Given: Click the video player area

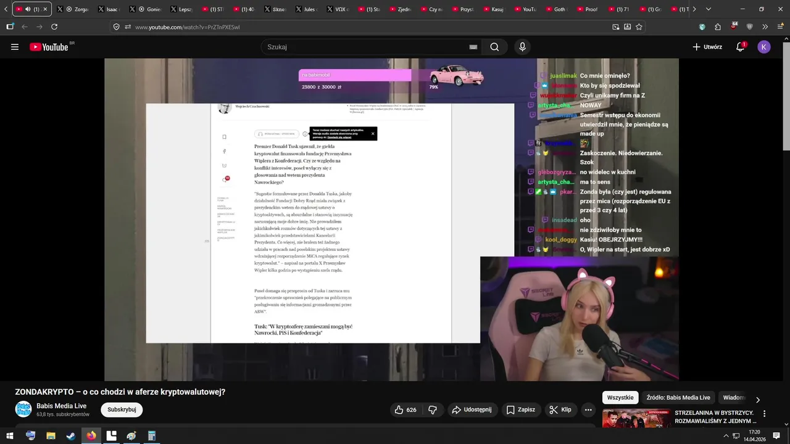Looking at the screenshot, I should (x=391, y=220).
